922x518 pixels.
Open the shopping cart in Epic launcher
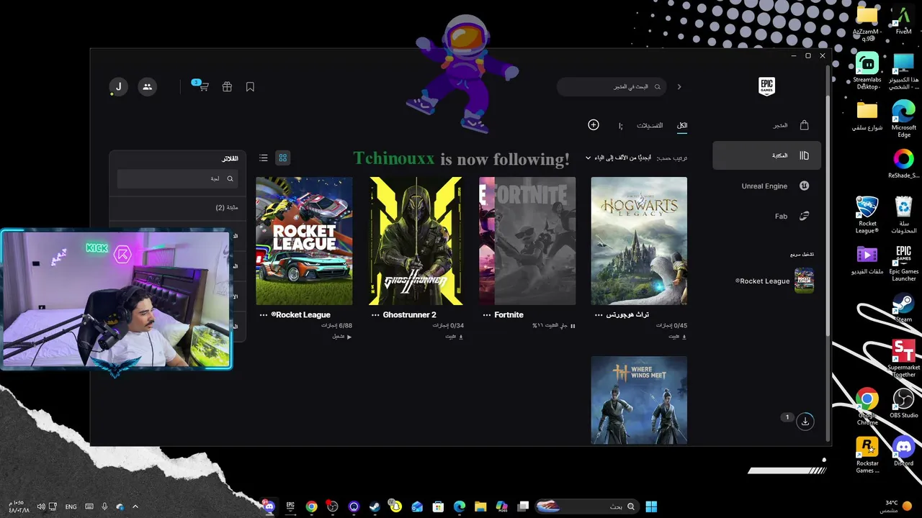tap(203, 87)
